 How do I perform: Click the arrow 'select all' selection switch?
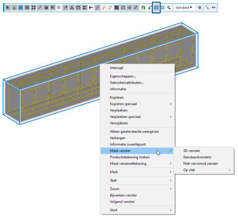8,8
